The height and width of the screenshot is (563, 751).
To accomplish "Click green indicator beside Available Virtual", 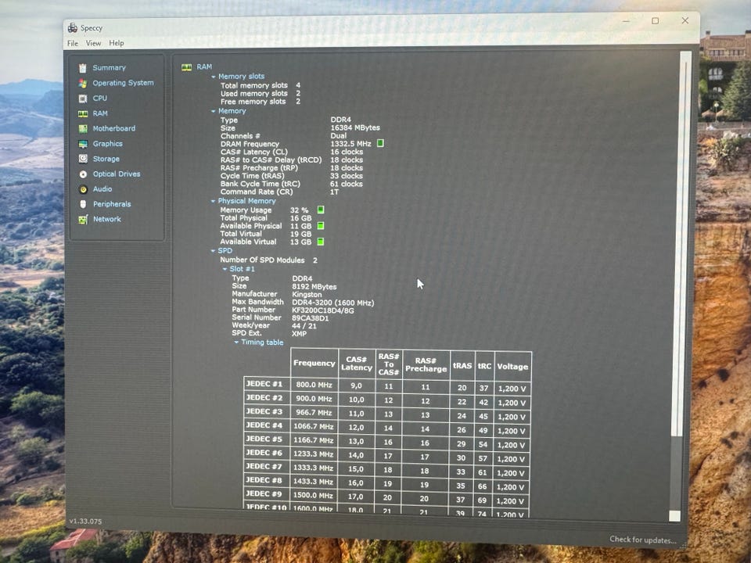I will pos(321,242).
